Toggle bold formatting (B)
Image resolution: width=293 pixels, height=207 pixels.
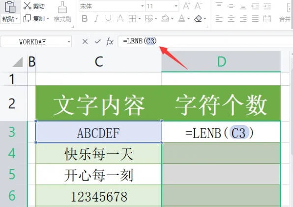(x=85, y=19)
